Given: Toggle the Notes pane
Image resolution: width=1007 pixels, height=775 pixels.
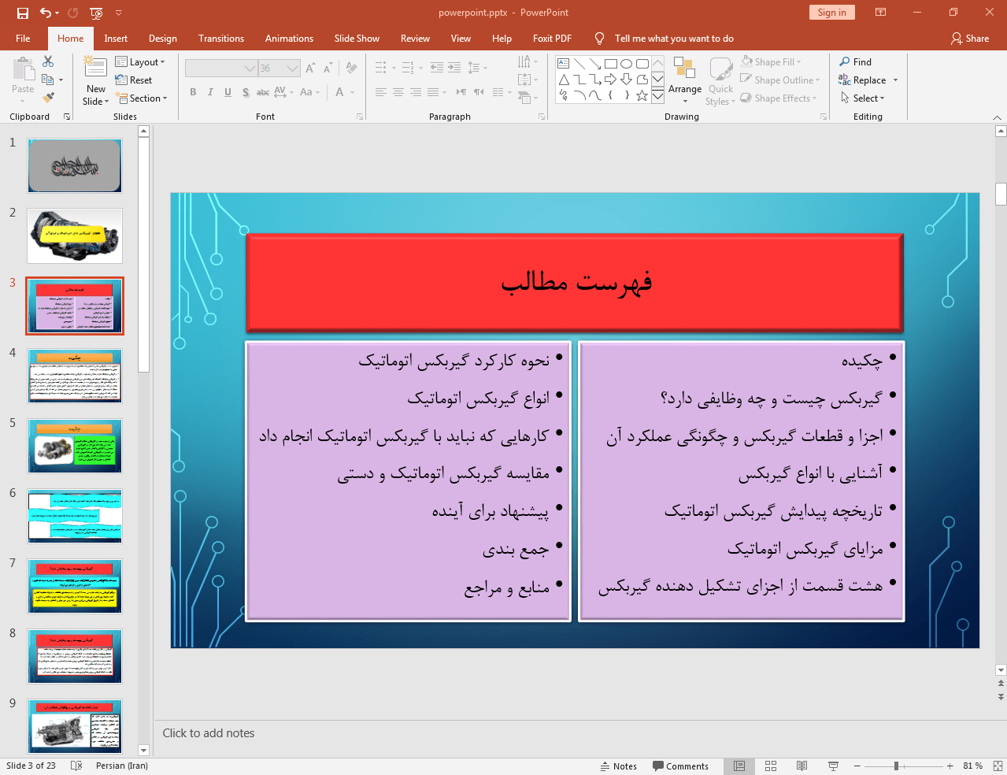Looking at the screenshot, I should click(x=619, y=766).
